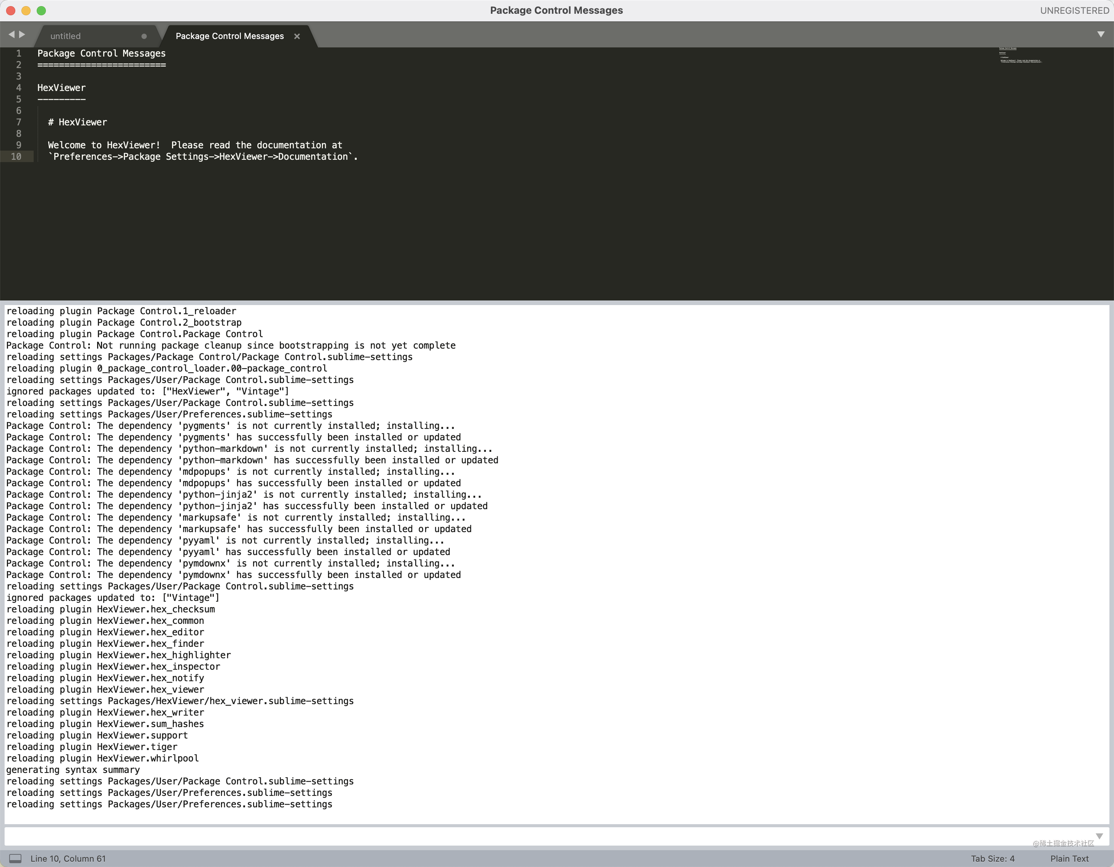Image resolution: width=1114 pixels, height=867 pixels.
Task: Click the '# HexViewer' text on line 7
Action: pyautogui.click(x=78, y=122)
